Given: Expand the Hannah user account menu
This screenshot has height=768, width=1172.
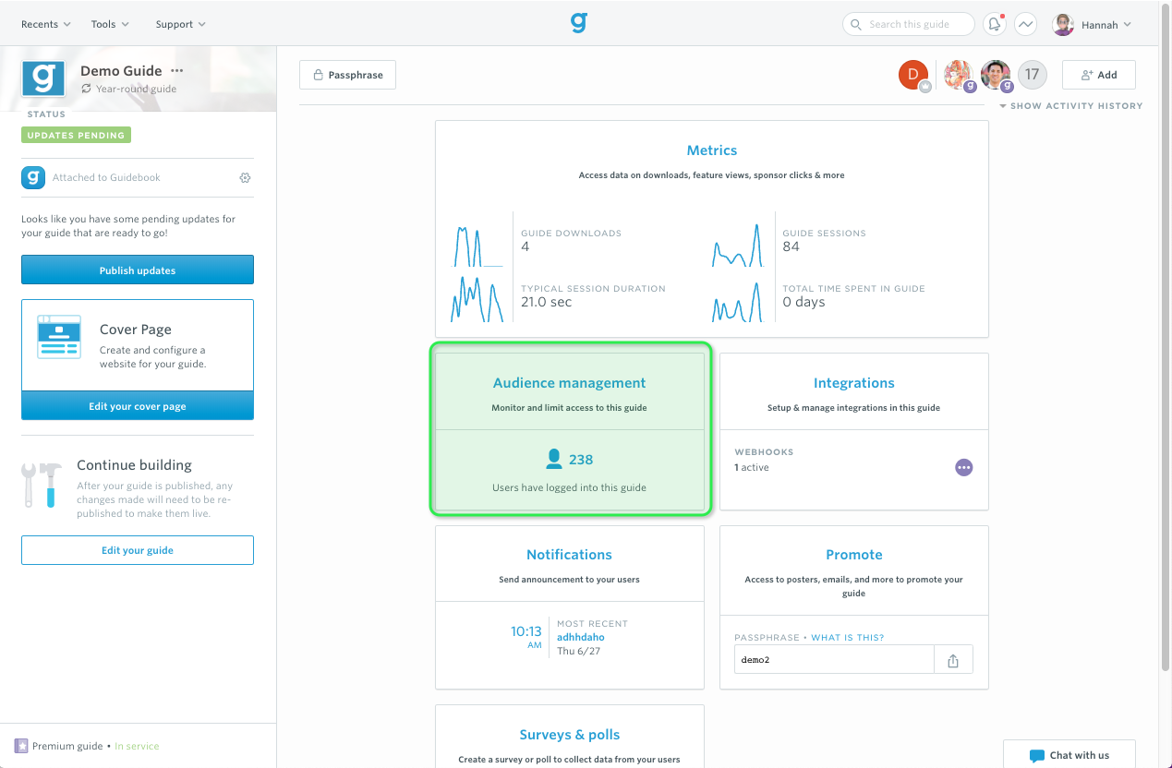Looking at the screenshot, I should pos(1093,25).
